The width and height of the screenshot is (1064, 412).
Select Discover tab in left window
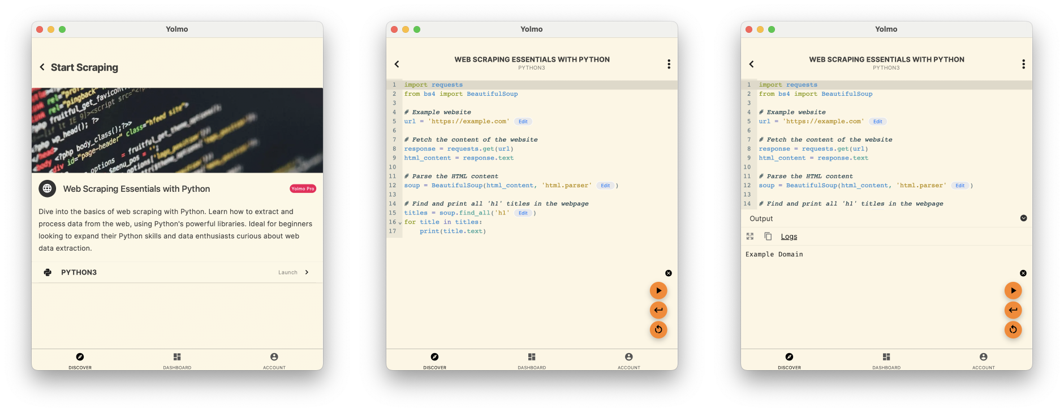[80, 360]
